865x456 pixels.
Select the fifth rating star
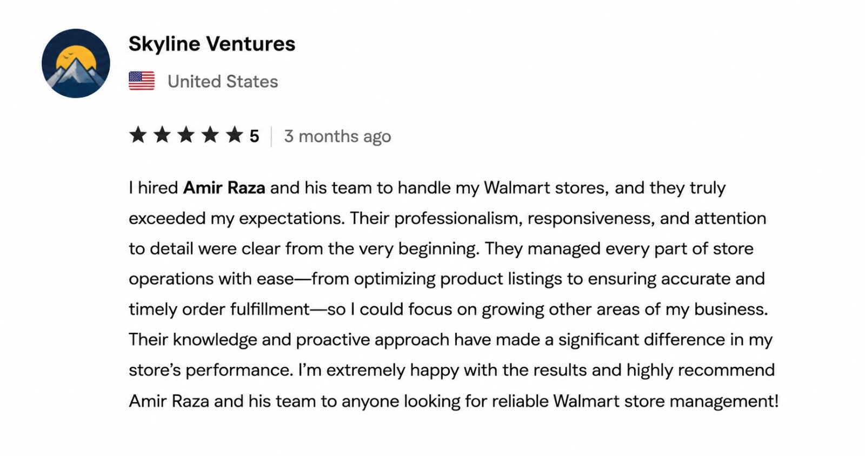pyautogui.click(x=235, y=135)
